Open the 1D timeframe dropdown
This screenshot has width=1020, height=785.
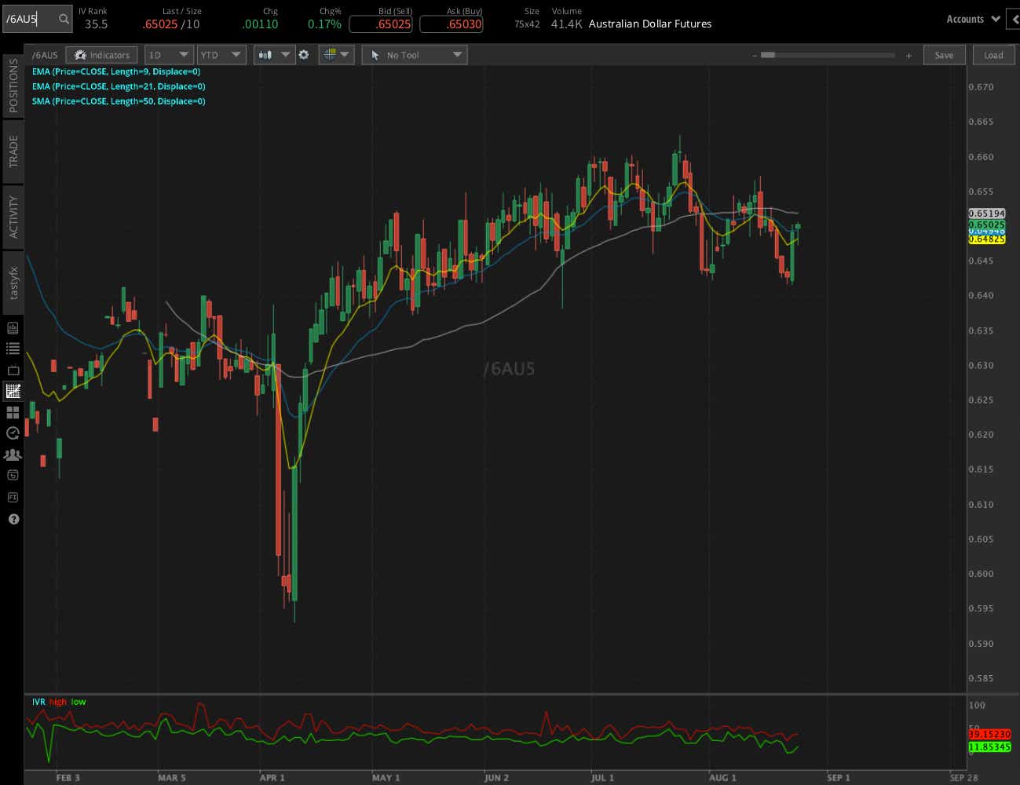[169, 54]
